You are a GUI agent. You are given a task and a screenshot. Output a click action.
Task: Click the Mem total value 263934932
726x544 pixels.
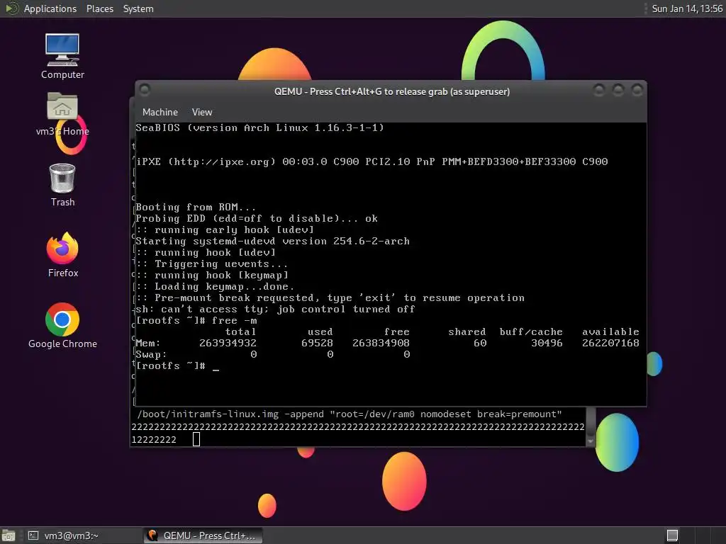pyautogui.click(x=228, y=344)
